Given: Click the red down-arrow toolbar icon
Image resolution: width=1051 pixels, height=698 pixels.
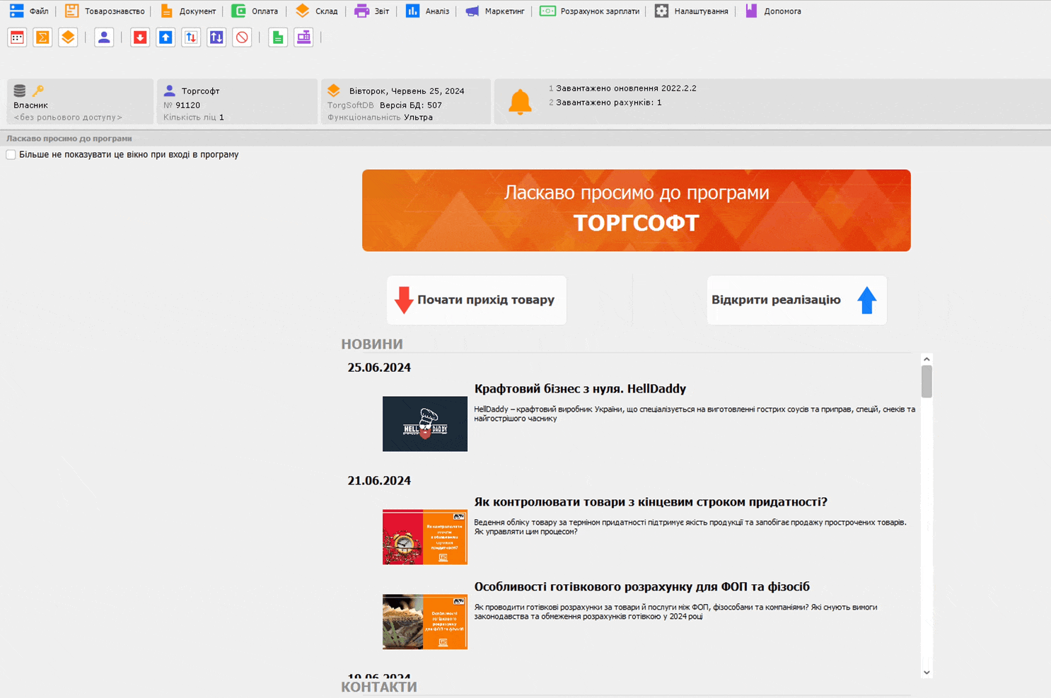Looking at the screenshot, I should [140, 37].
